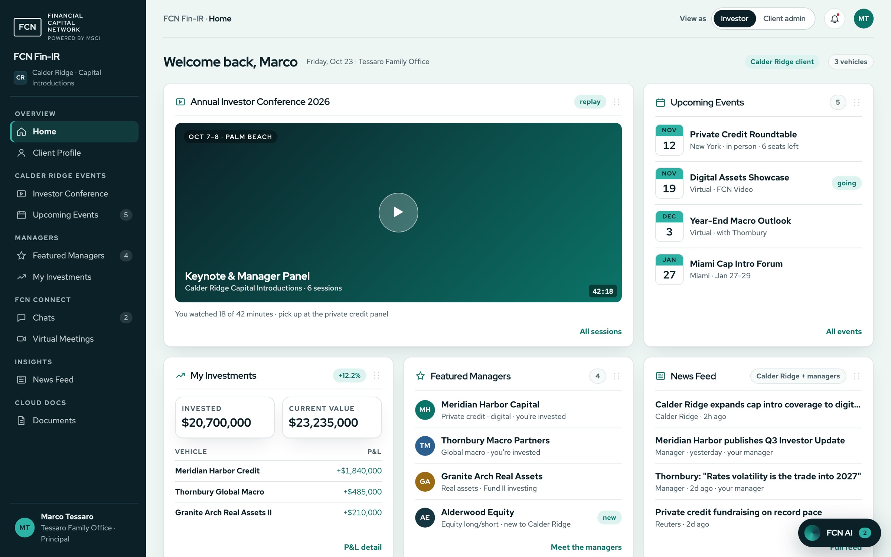Open Virtual Meetings in sidebar
Image resolution: width=891 pixels, height=557 pixels.
tap(74, 339)
